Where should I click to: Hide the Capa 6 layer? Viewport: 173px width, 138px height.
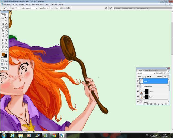click(x=138, y=91)
